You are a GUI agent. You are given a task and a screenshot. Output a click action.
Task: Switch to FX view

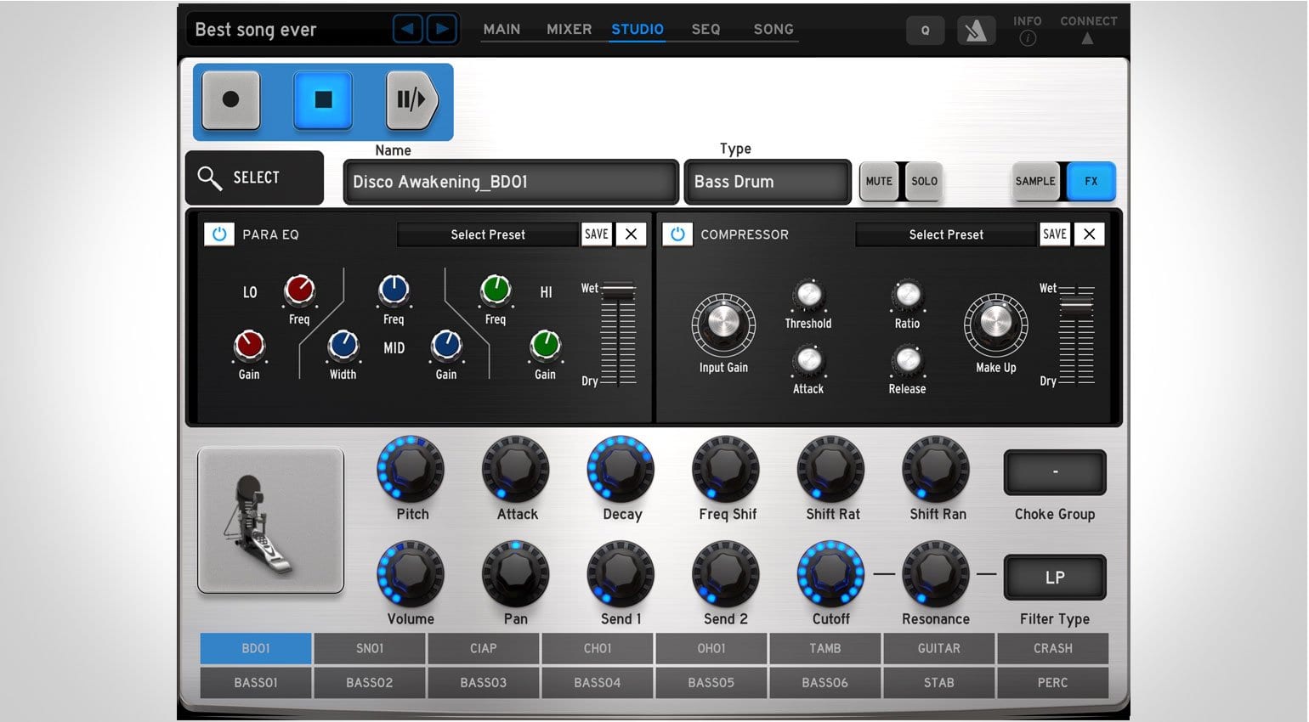[1091, 181]
